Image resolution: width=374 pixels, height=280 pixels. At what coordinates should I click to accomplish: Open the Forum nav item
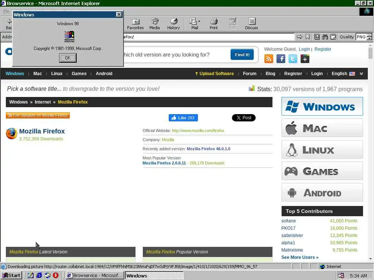250,74
